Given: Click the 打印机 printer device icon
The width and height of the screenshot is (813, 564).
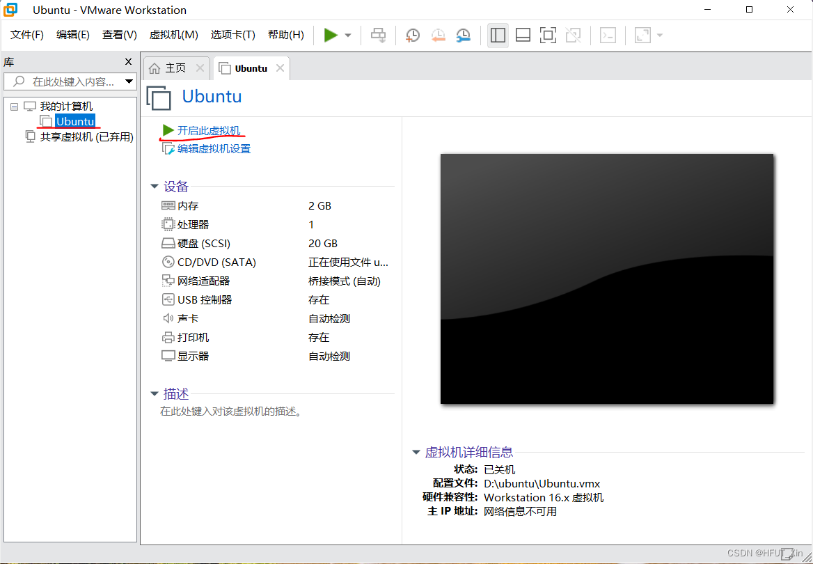Looking at the screenshot, I should click(x=168, y=337).
